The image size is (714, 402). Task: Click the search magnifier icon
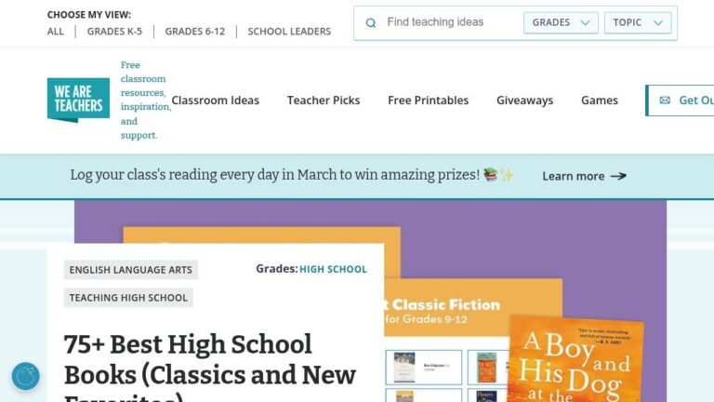371,23
